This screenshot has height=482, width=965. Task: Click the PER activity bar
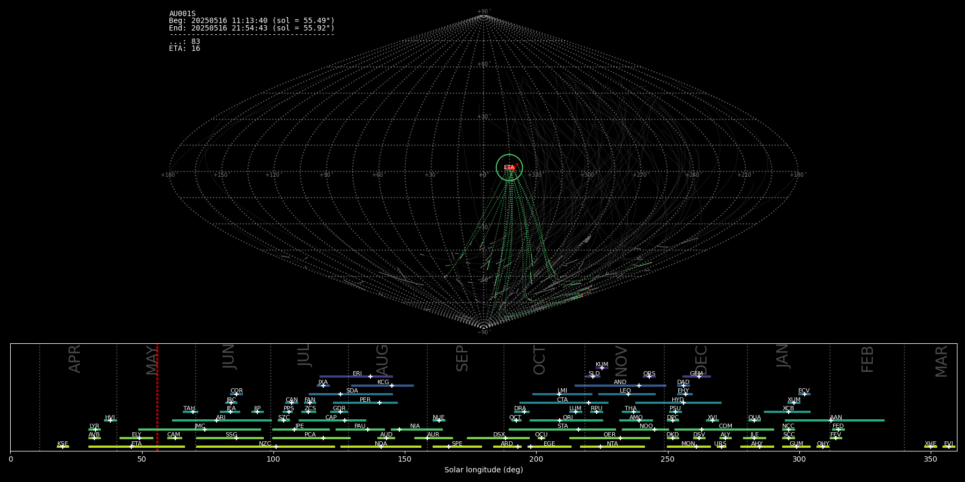(365, 403)
